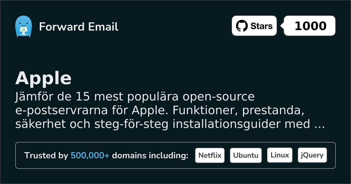Image resolution: width=351 pixels, height=184 pixels.
Task: Expand the truncated description ellipsis
Action: click(x=319, y=125)
